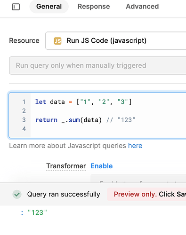This screenshot has width=186, height=235.
Task: Click line number 2 in the gutter
Action: (24, 111)
